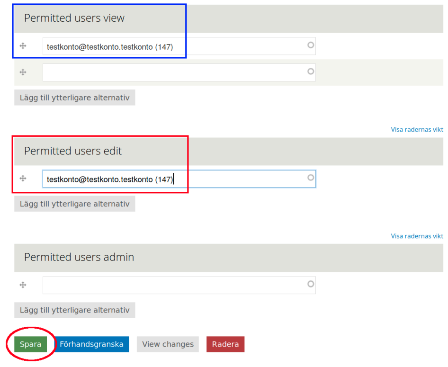The image size is (448, 367).
Task: Click autocomplete circle in the empty Permitted users view field
Action: click(x=311, y=72)
